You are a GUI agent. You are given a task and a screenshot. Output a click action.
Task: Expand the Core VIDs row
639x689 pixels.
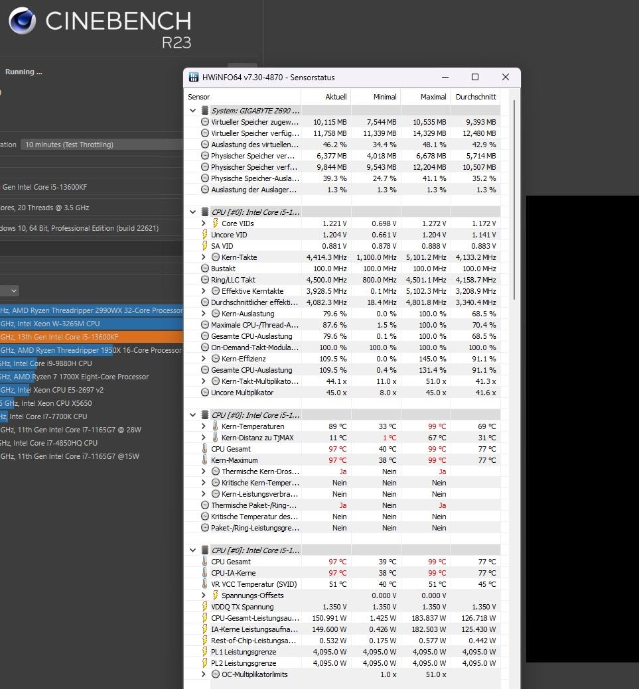click(203, 223)
